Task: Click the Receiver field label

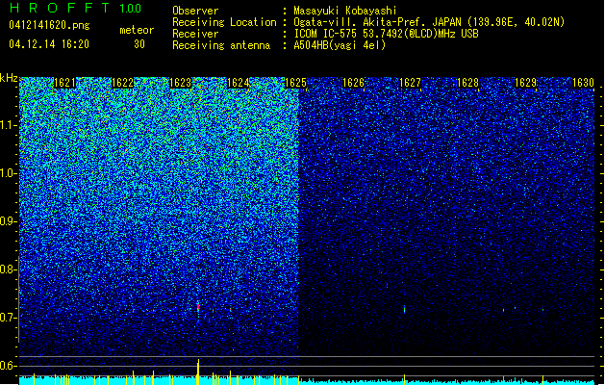Action: [x=195, y=34]
